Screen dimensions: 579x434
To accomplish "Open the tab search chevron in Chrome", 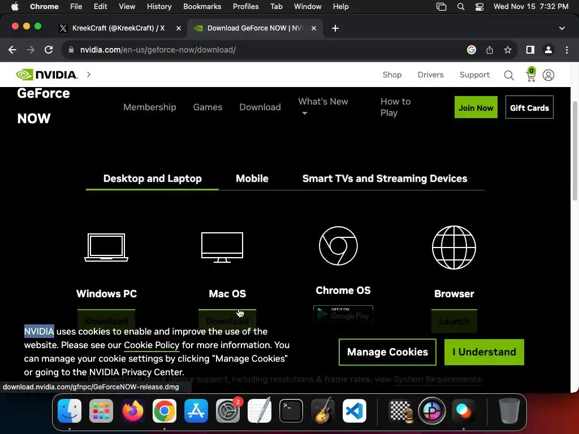I will [x=562, y=28].
